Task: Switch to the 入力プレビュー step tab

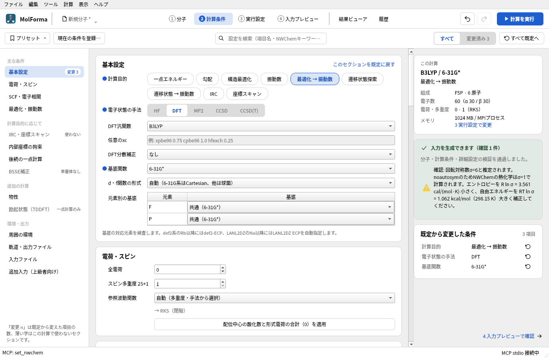Action: coord(298,19)
